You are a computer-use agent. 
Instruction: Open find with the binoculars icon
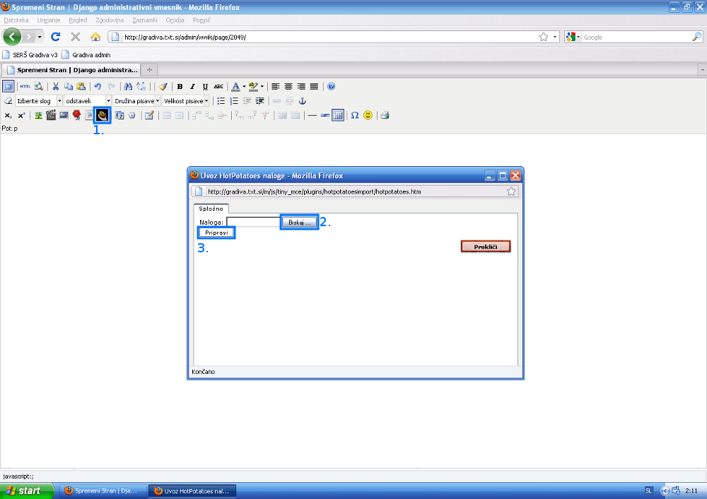pos(128,86)
